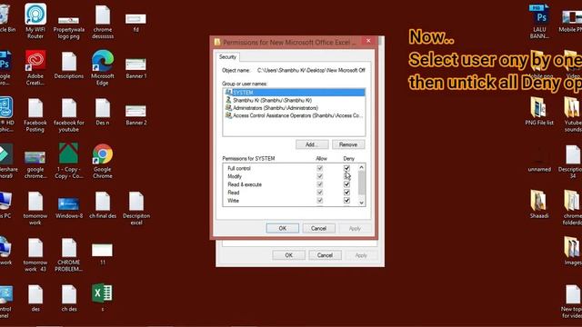
Task: Select the ch des desktop file
Action: (x=69, y=299)
